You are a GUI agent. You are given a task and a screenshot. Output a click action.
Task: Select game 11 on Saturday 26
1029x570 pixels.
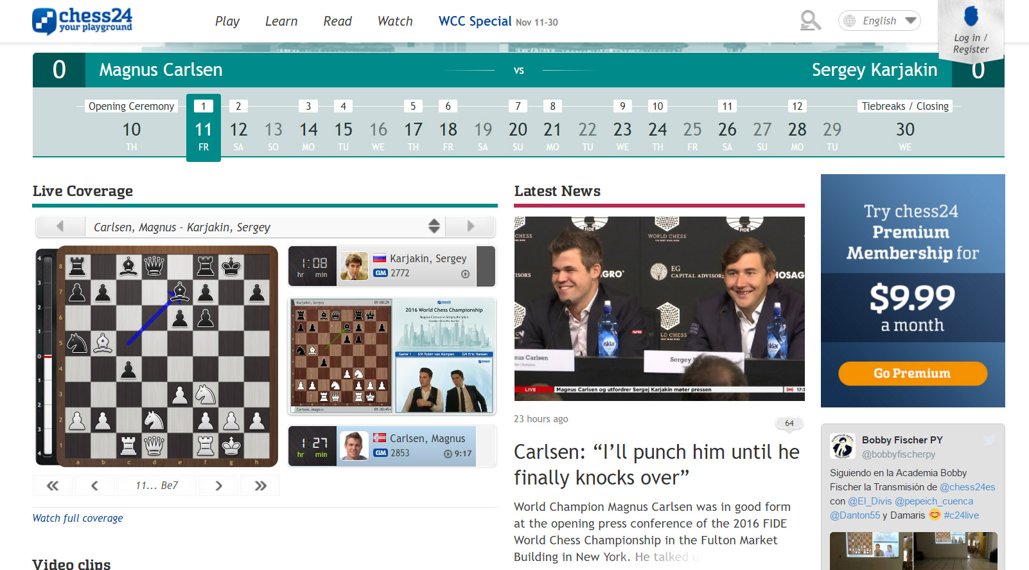[x=727, y=127]
